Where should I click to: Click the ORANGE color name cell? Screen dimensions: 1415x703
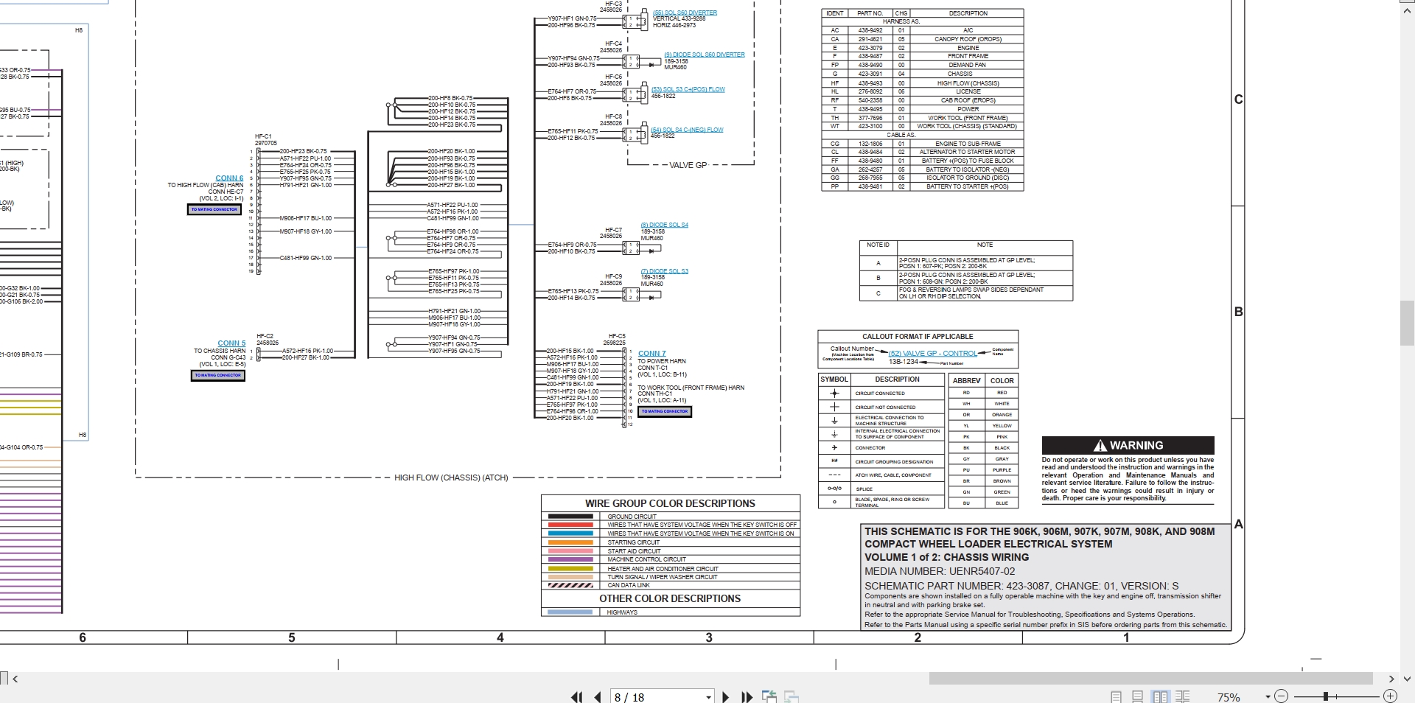coord(1002,415)
